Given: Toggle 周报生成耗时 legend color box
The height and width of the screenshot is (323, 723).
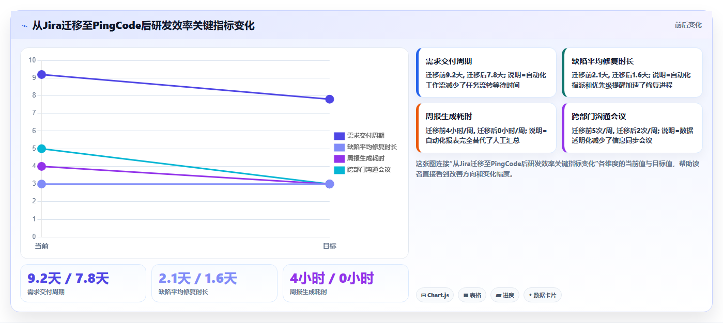Looking at the screenshot, I should pyautogui.click(x=339, y=158).
